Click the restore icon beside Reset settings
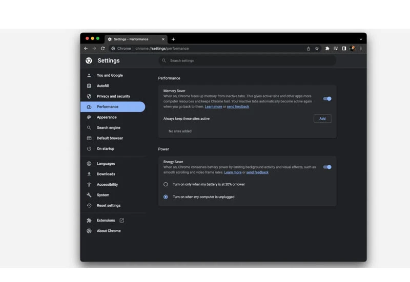Image resolution: width=410 pixels, height=282 pixels. click(89, 206)
